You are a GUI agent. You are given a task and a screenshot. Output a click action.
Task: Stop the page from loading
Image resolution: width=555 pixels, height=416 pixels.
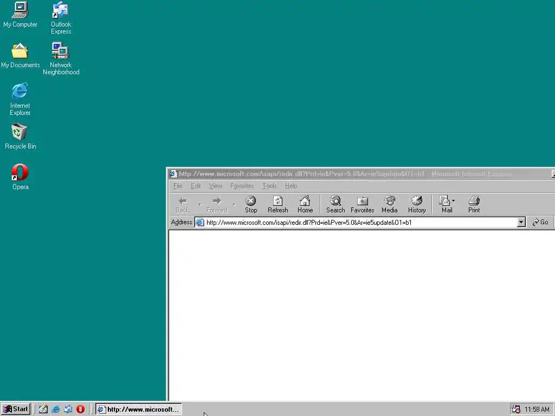point(251,204)
